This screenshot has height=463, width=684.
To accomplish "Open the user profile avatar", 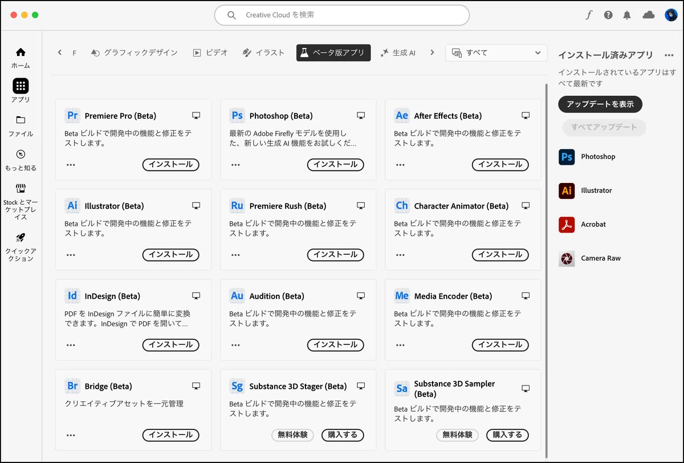I will (x=671, y=15).
